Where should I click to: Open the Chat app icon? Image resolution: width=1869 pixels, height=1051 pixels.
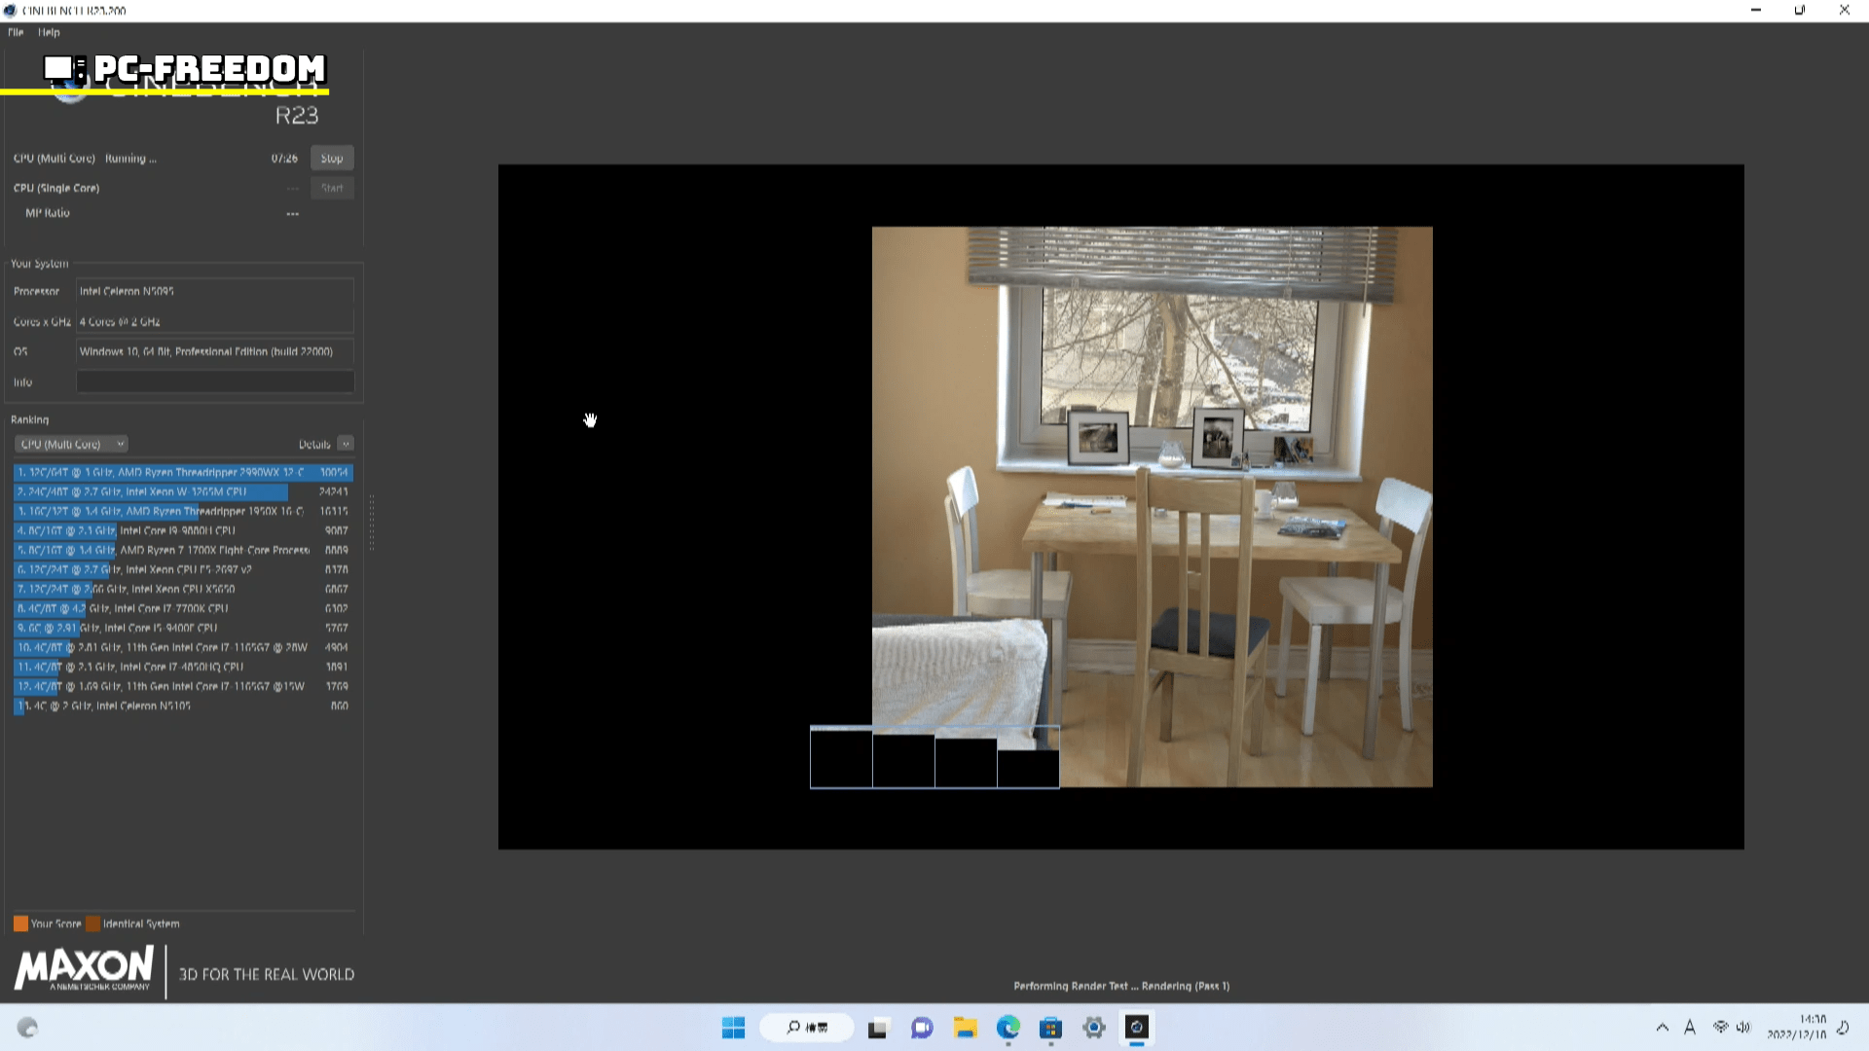click(921, 1028)
